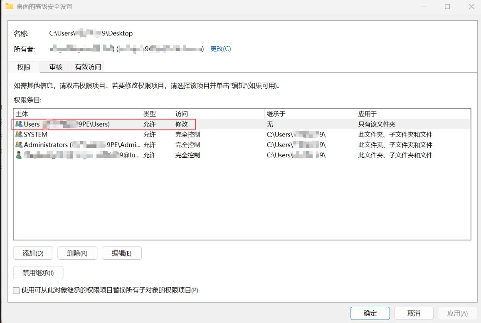Confirm with the 确定 button
481x323 pixels.
click(x=370, y=313)
